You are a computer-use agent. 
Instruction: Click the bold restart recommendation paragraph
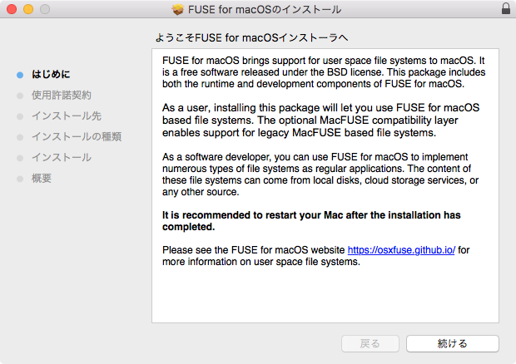(311, 221)
